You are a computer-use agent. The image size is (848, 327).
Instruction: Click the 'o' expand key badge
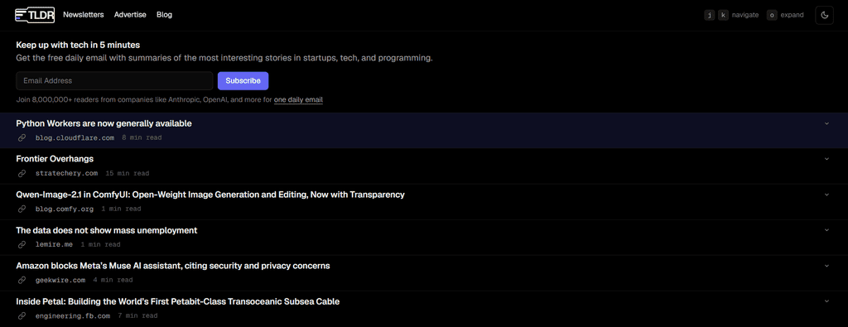pyautogui.click(x=772, y=15)
